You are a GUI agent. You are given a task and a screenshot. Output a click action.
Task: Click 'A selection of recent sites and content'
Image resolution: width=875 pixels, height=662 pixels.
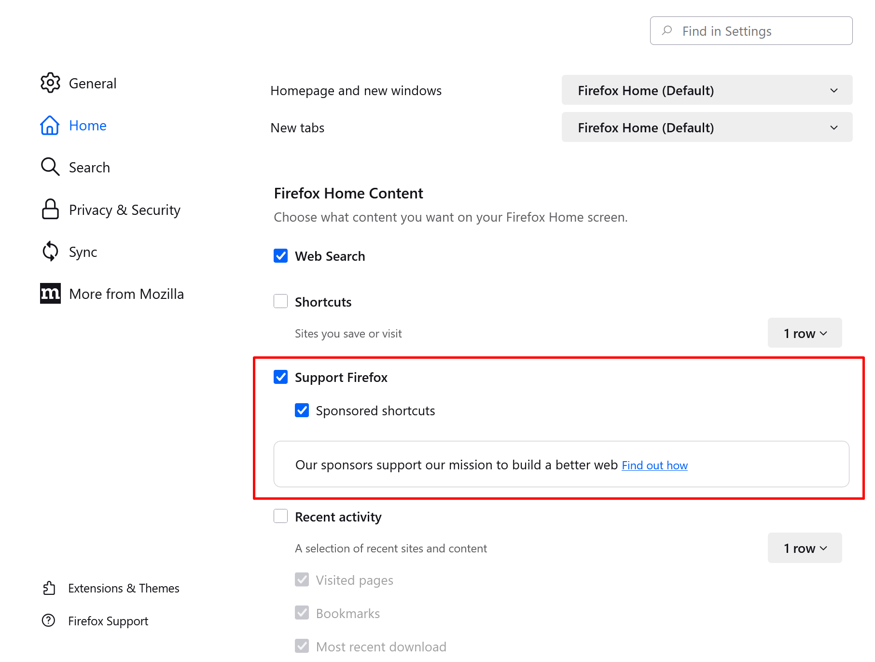pyautogui.click(x=391, y=549)
